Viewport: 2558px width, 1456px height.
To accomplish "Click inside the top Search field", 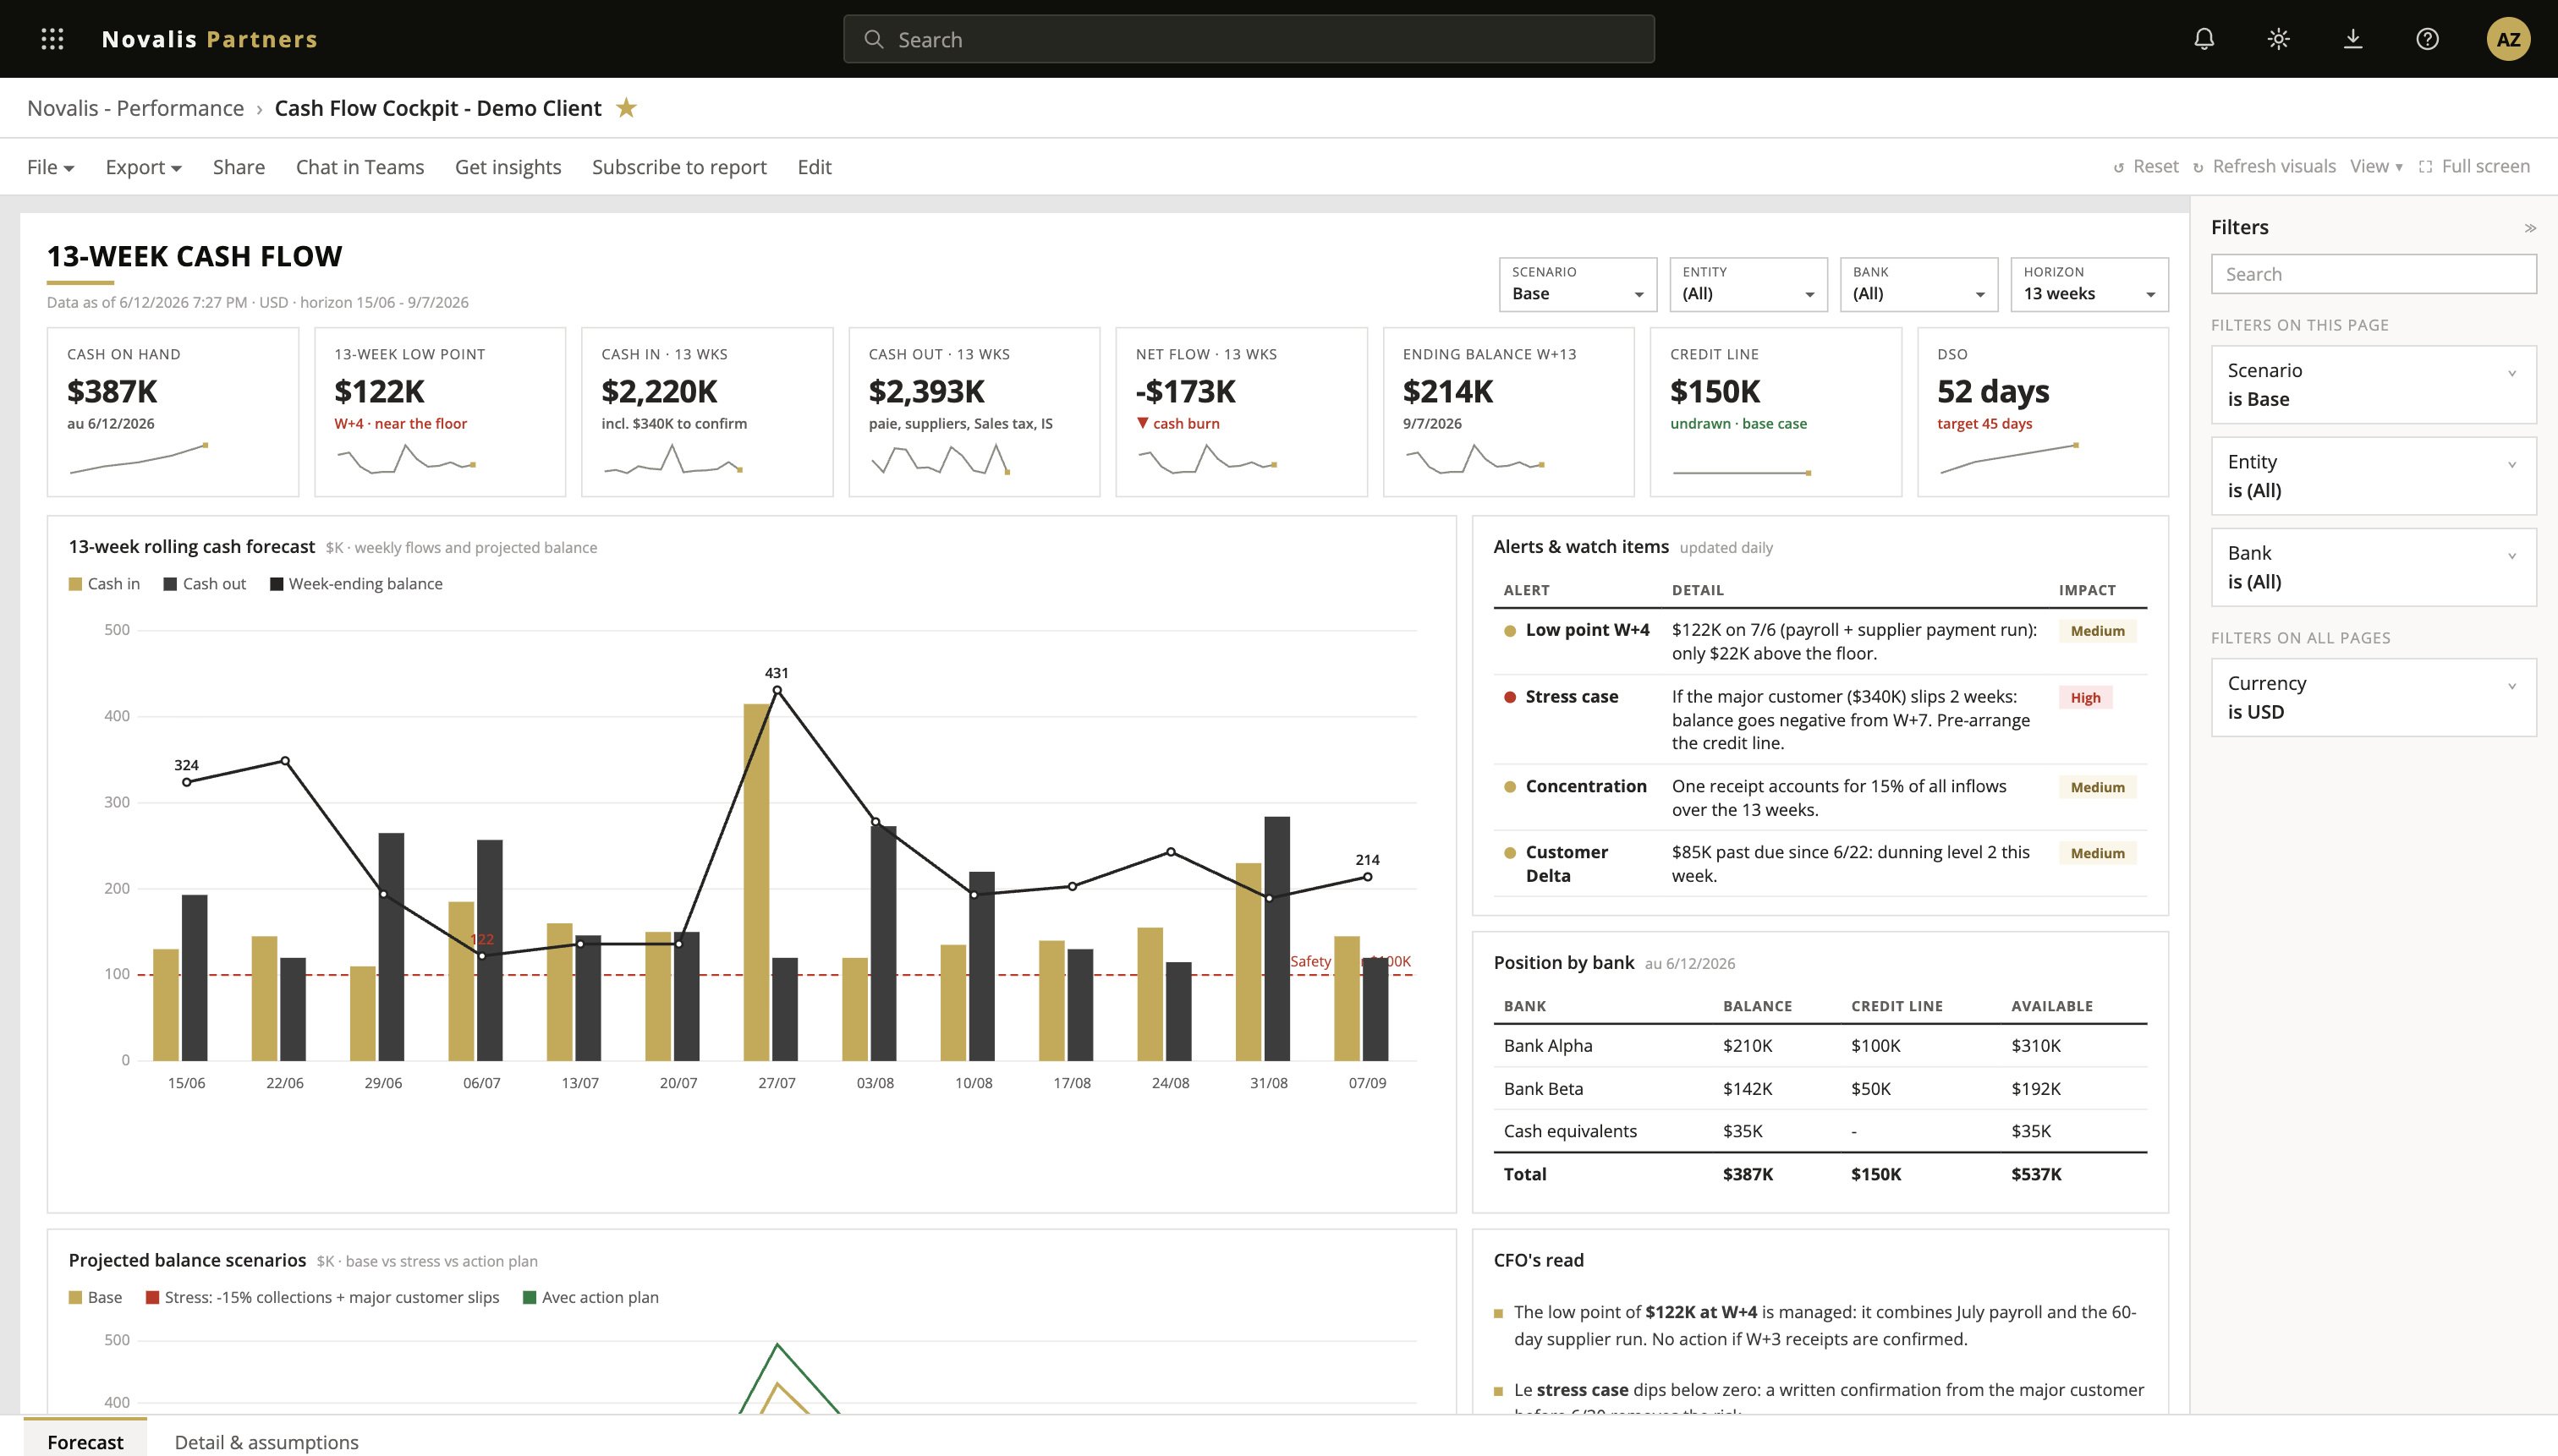I will (x=1249, y=39).
